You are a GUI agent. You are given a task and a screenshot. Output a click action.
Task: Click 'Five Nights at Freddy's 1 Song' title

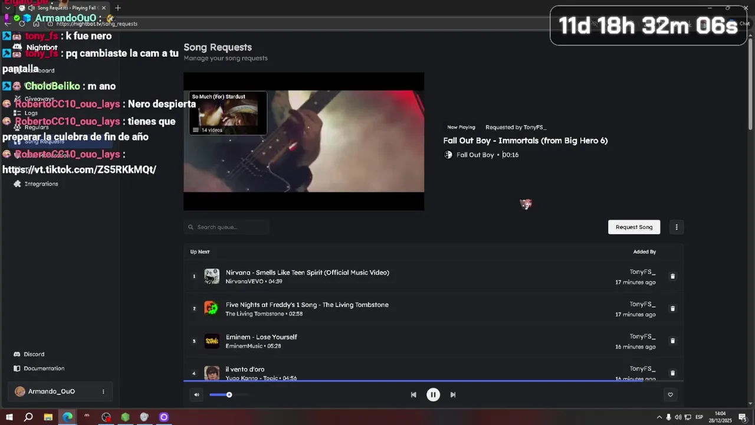[x=307, y=305]
